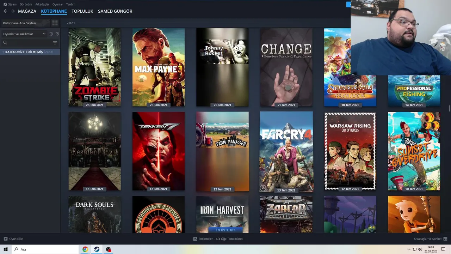The width and height of the screenshot is (451, 254).
Task: Click the library search magnifier icon
Action: coord(5,43)
